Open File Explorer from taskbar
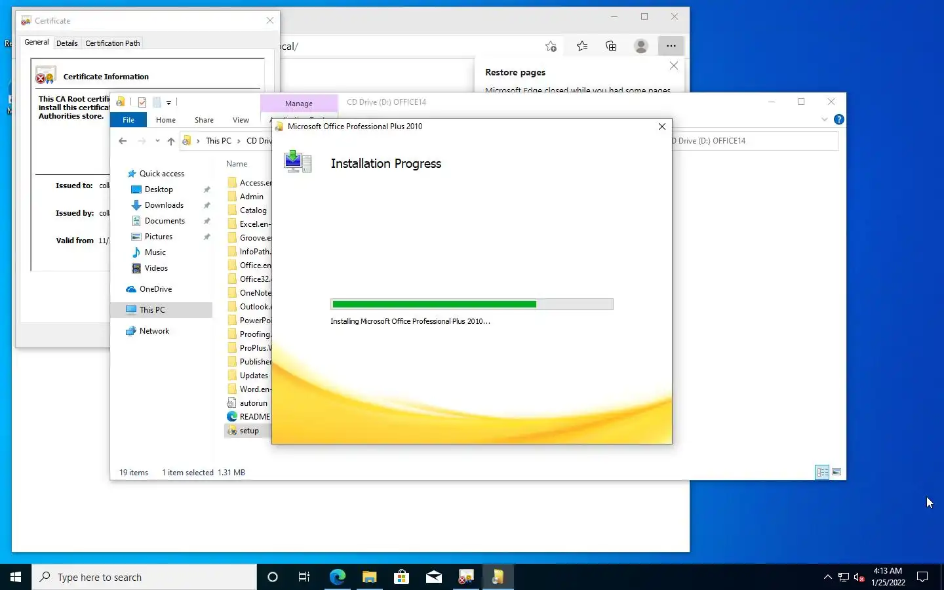Screen dimensions: 944x590 point(369,577)
